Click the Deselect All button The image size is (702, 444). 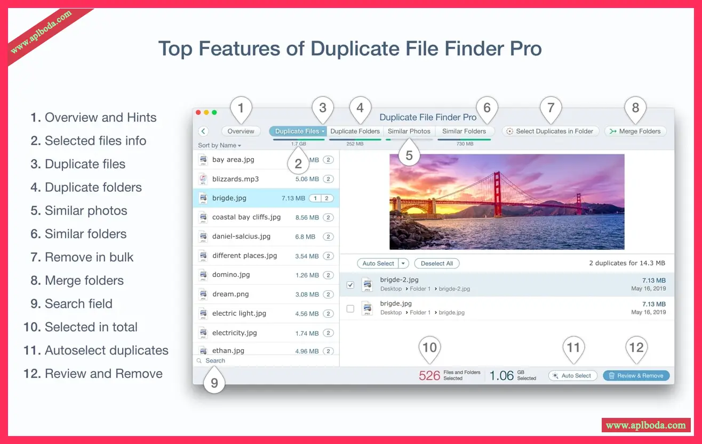coord(437,264)
